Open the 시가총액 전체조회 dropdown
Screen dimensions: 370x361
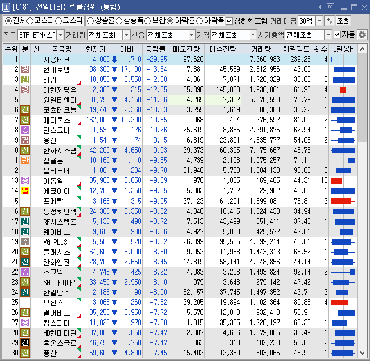coord(328,35)
